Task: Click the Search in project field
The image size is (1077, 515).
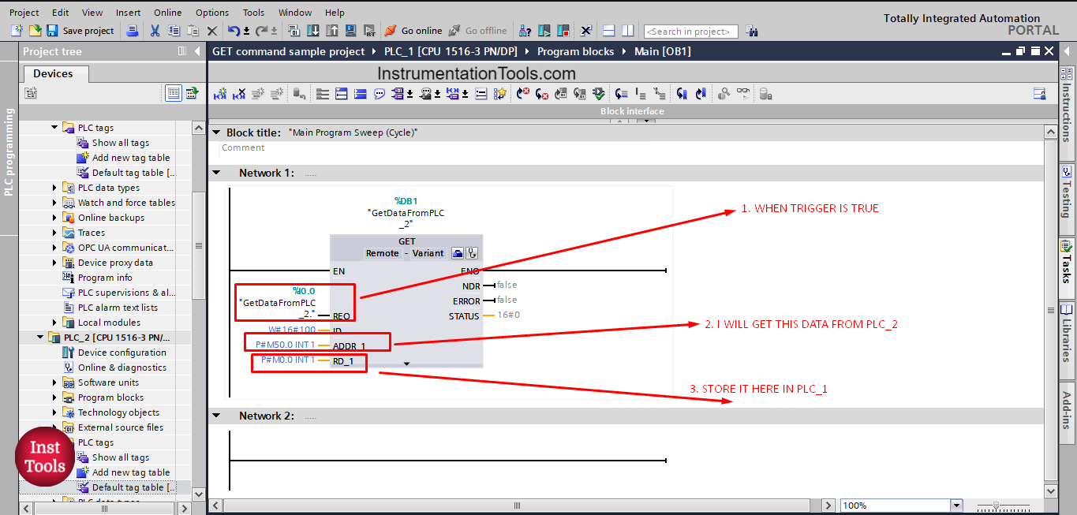Action: 691,32
